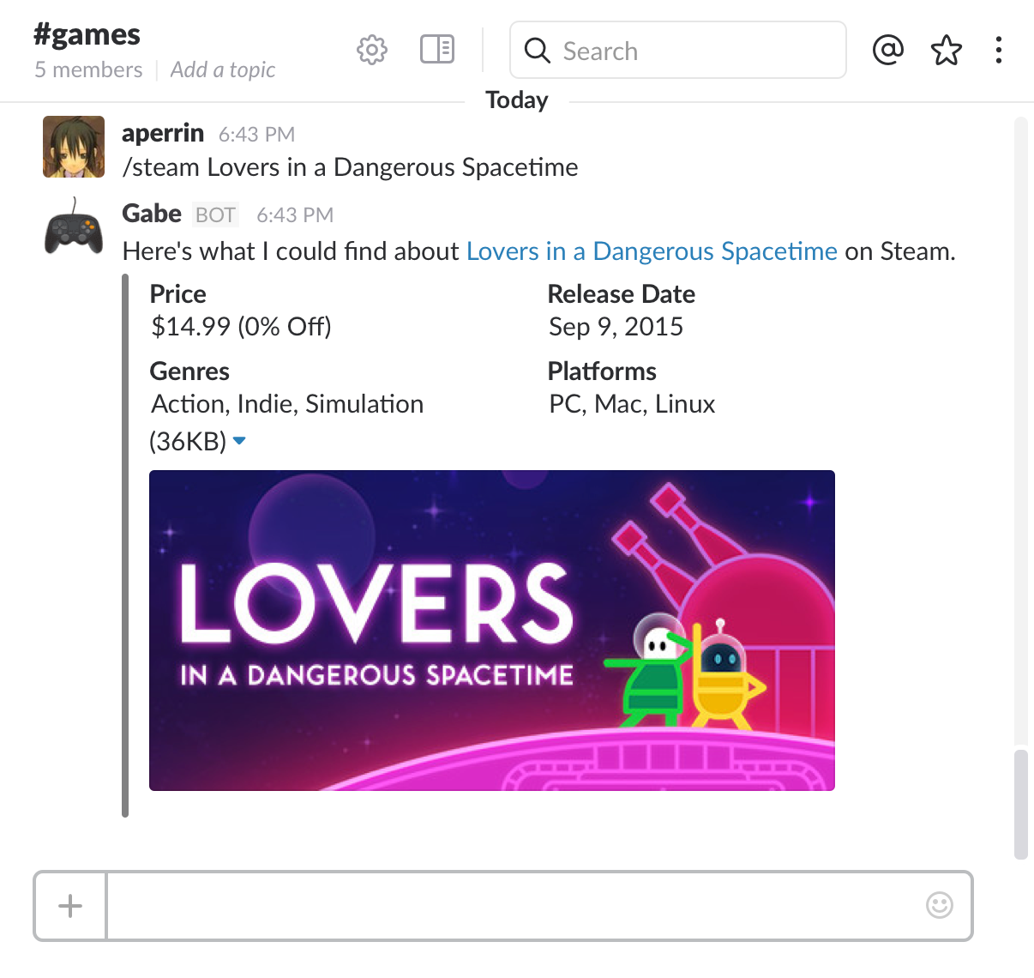The image size is (1034, 978).
Task: Click the Gabe bot controller avatar
Action: point(74,227)
